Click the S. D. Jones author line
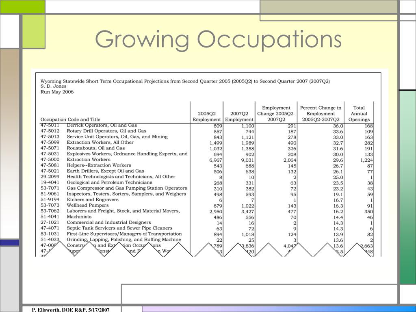 53,86
